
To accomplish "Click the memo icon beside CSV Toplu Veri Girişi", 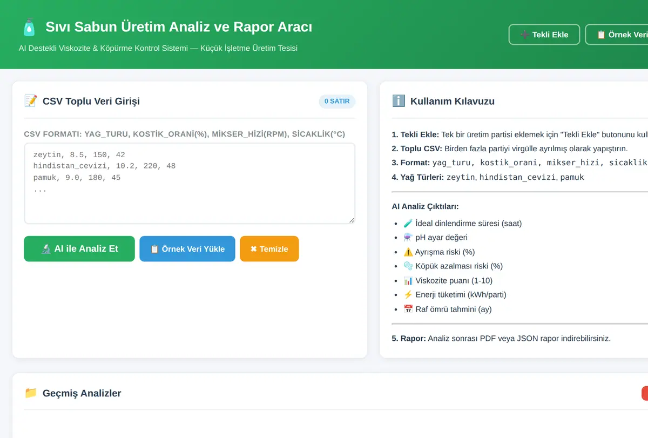I will [x=31, y=101].
